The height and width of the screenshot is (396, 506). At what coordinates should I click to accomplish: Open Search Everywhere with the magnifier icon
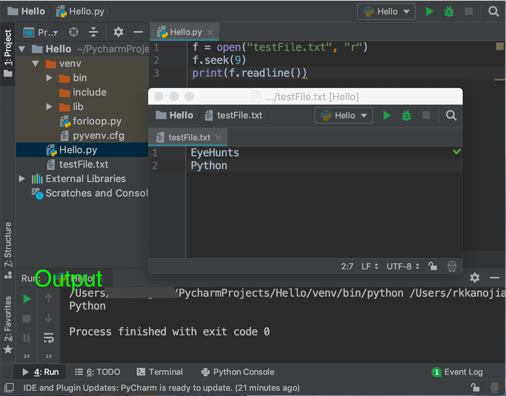point(494,11)
